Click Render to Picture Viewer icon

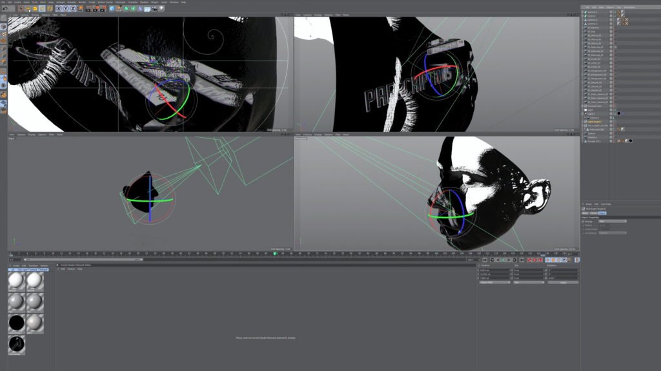(96, 8)
